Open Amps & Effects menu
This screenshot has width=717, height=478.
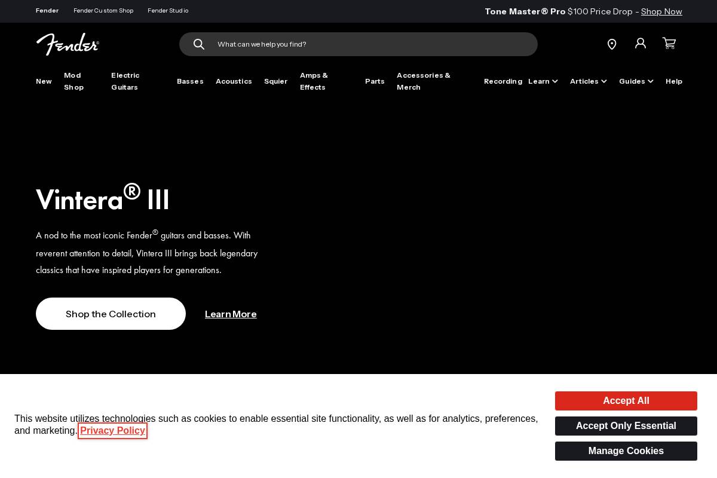314,81
